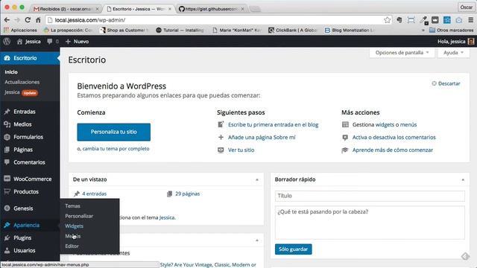Open the browser home icon

38,20
